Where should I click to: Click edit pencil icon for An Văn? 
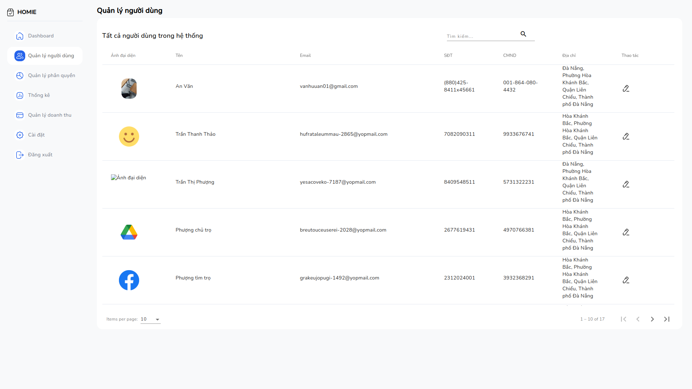[x=626, y=89]
